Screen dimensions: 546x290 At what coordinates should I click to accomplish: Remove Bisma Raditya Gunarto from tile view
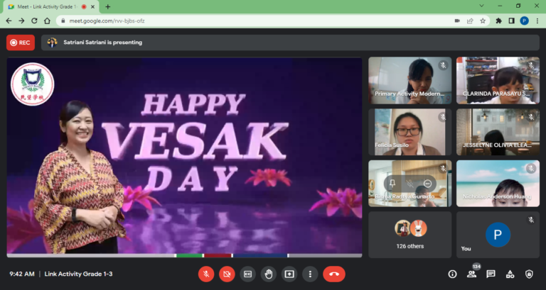pyautogui.click(x=427, y=184)
